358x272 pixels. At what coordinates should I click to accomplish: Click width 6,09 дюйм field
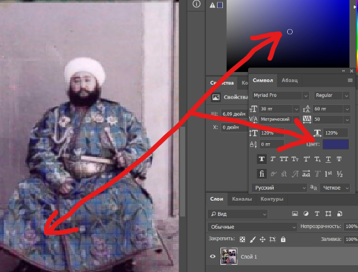[234, 114]
